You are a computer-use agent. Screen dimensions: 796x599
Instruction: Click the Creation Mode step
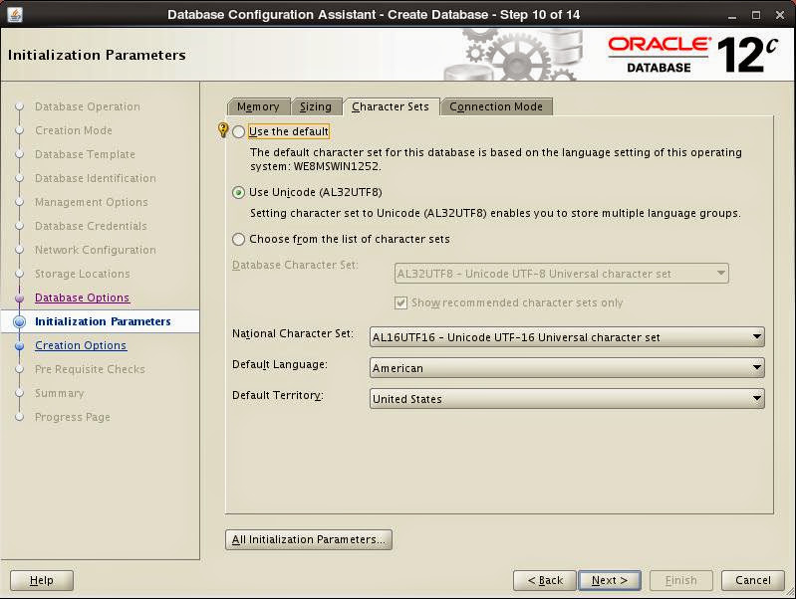(x=74, y=131)
